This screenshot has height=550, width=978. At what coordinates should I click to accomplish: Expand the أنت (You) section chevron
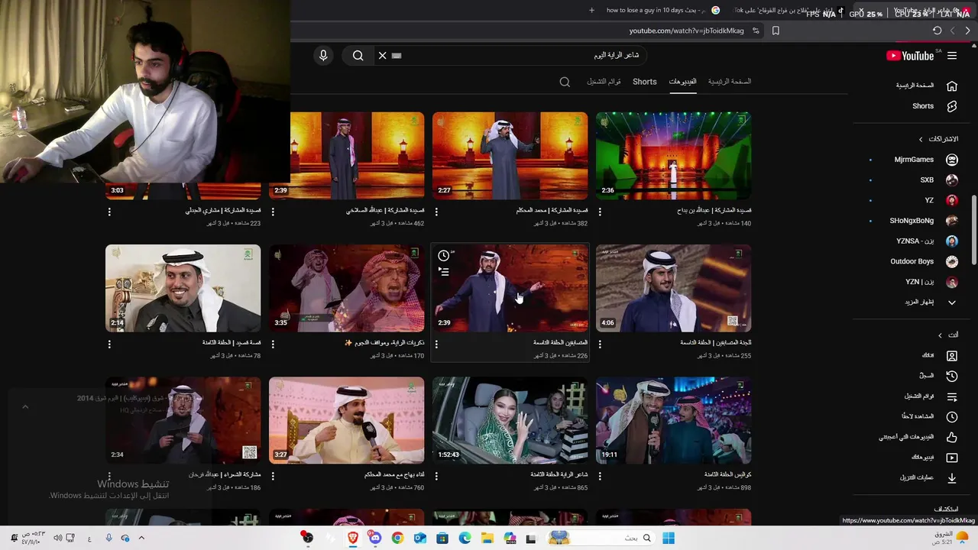click(x=940, y=335)
